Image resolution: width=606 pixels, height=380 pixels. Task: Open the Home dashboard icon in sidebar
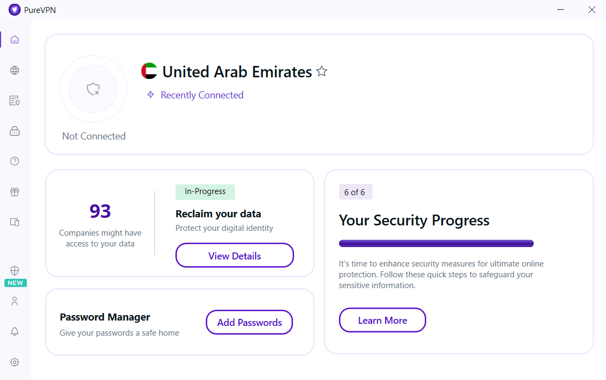pyautogui.click(x=15, y=40)
